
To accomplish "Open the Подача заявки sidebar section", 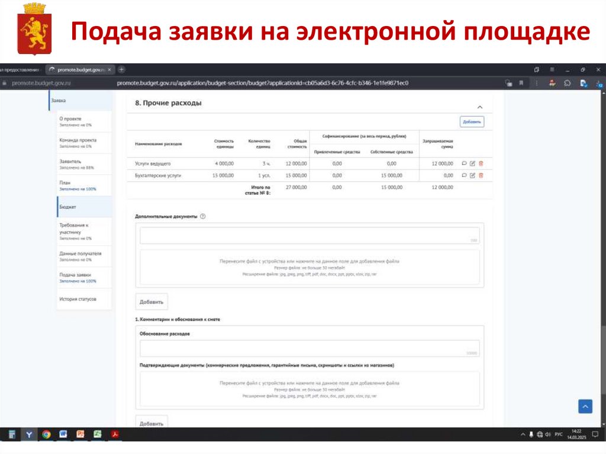I will point(84,277).
